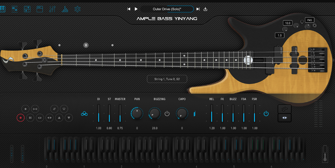Click the 20.0 value under BUZZING
Screen dimensions: 335x168
pyautogui.click(x=155, y=128)
